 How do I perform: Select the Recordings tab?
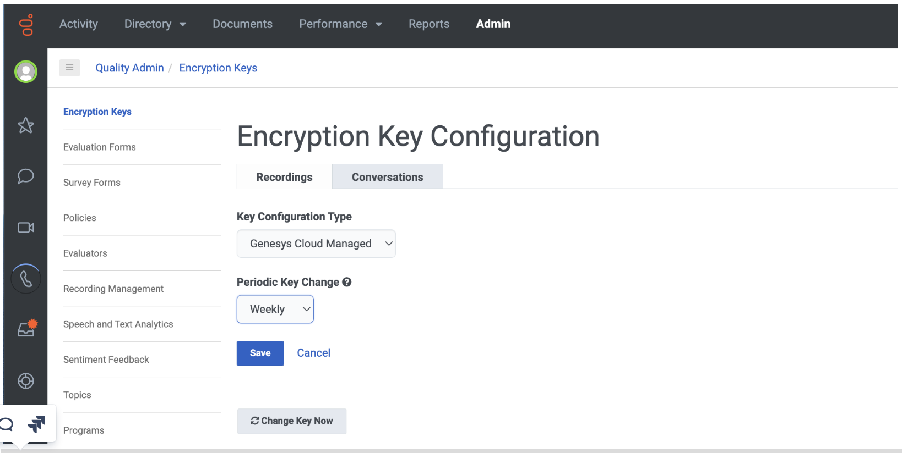click(284, 177)
